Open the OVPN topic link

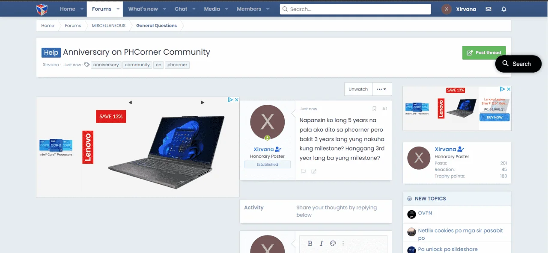click(x=425, y=213)
